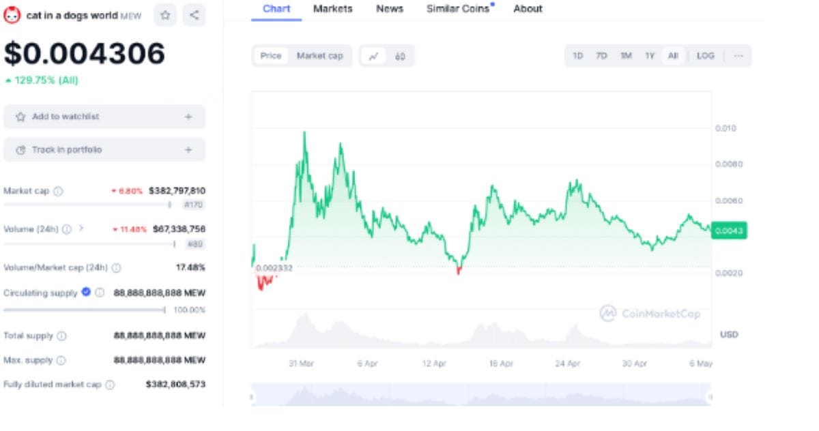Click the star favorite icon
This screenshot has width=819, height=431.
click(165, 15)
